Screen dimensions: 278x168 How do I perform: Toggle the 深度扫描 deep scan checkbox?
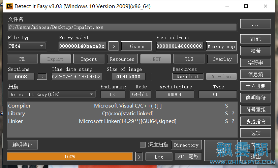coord(143,145)
